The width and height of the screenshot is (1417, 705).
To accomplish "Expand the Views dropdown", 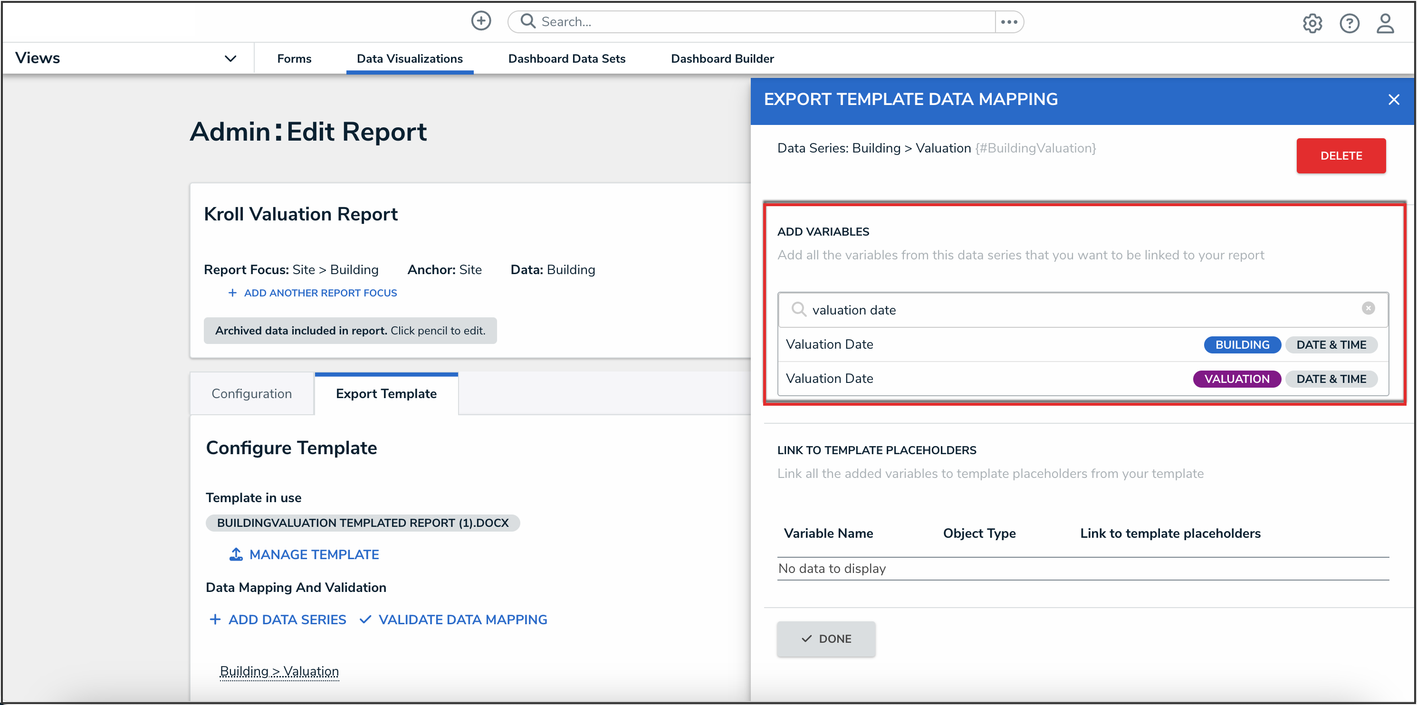I will (x=230, y=58).
